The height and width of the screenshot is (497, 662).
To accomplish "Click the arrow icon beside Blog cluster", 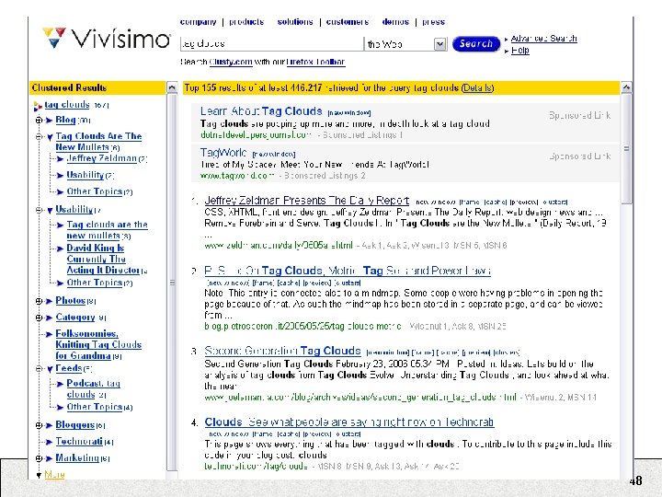I will click(49, 121).
